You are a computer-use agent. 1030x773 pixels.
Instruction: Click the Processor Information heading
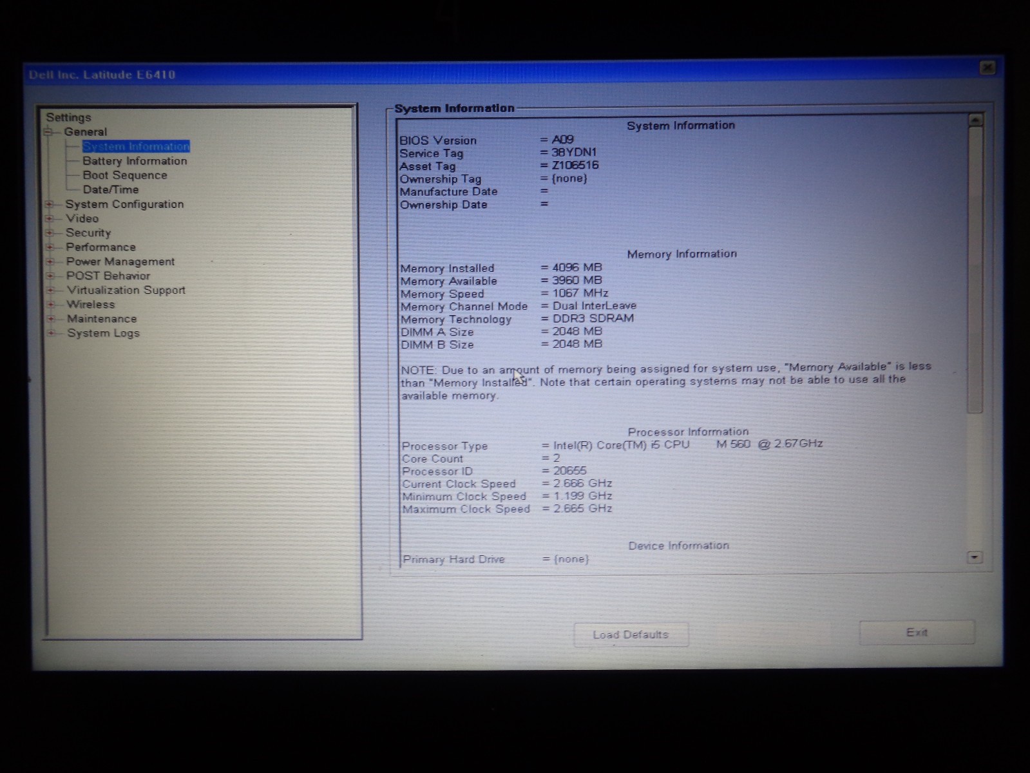[x=689, y=432]
